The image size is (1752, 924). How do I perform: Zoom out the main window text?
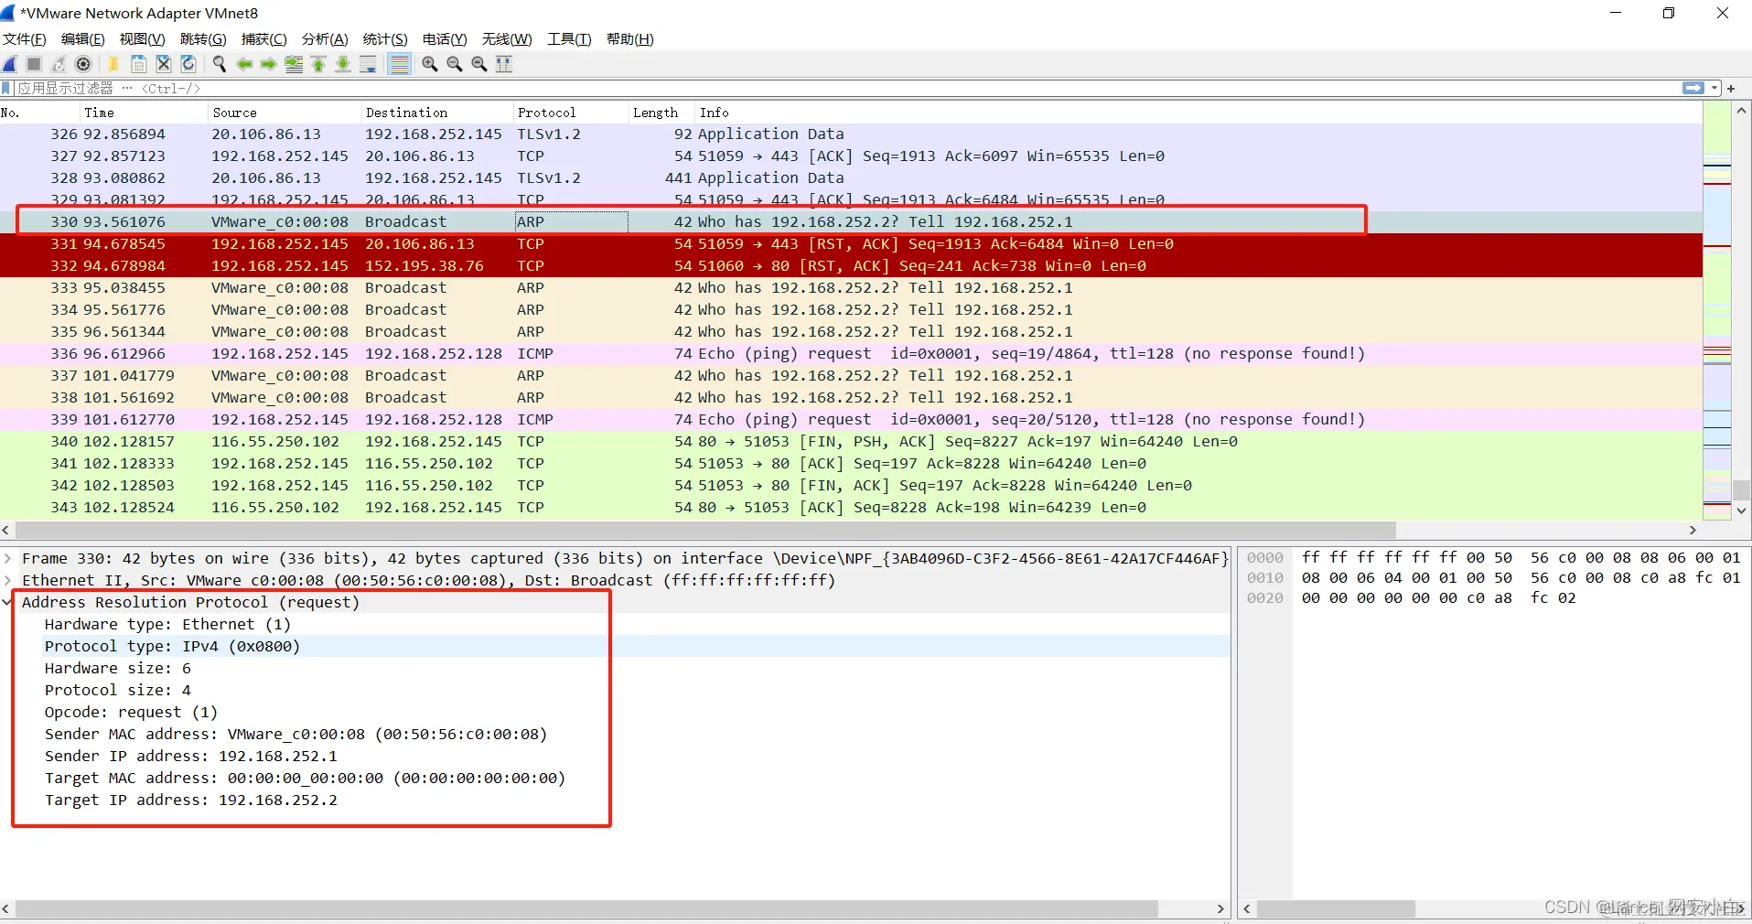454,64
